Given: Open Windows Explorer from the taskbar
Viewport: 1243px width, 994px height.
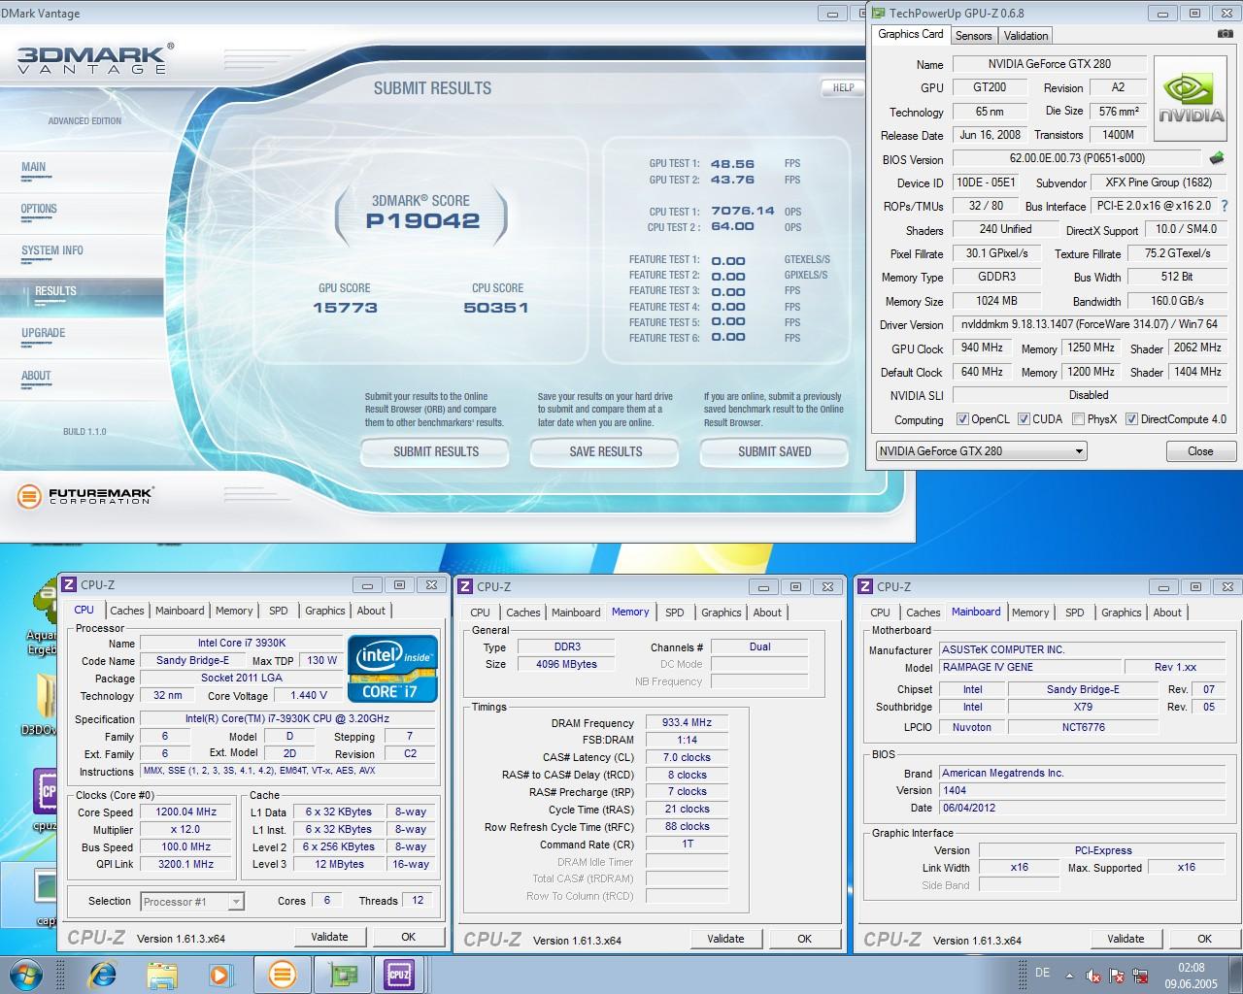Looking at the screenshot, I should (x=161, y=975).
